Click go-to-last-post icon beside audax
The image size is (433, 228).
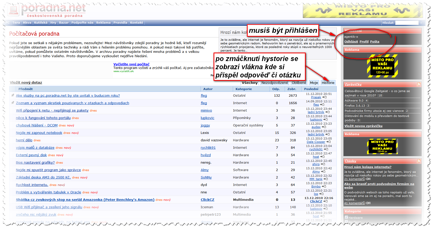tap(324, 127)
